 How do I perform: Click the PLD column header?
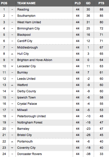coord(78,3)
